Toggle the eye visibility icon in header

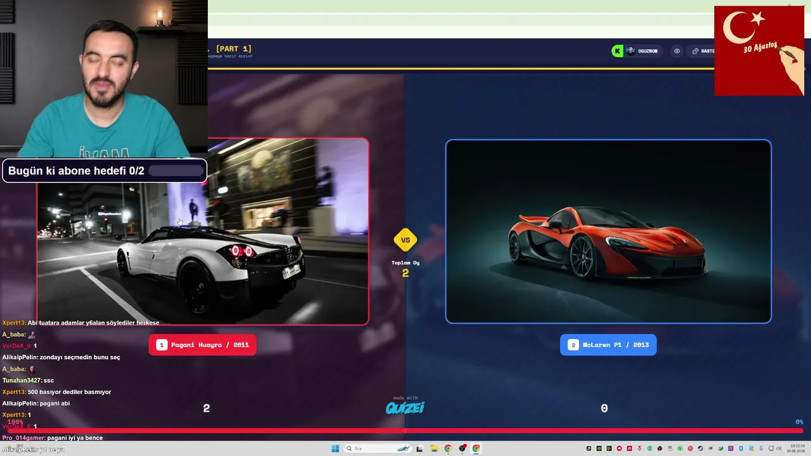coord(677,51)
